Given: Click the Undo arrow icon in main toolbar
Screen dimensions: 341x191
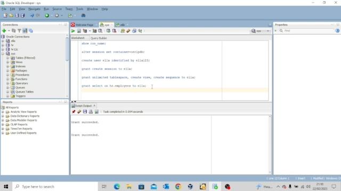Looking at the screenshot, I should coord(32,15).
